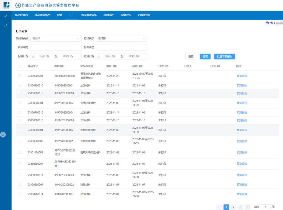Toggle the select-all checkbox in the table header
The image size is (283, 210).
click(x=19, y=66)
